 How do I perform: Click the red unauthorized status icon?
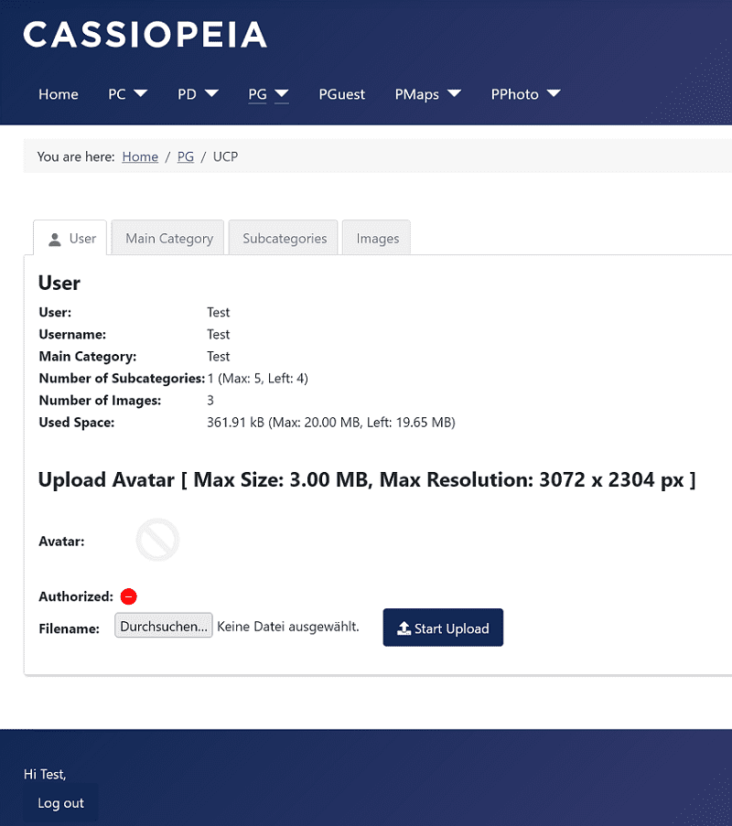point(129,596)
